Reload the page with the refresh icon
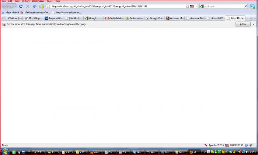The width and height of the screenshot is (258, 155). [21, 6]
